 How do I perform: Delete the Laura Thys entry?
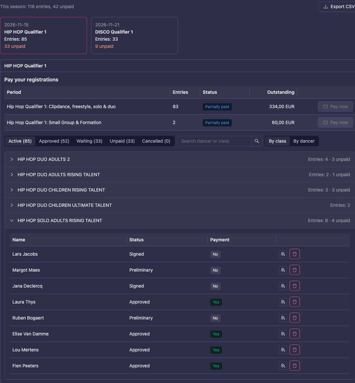[295, 302]
